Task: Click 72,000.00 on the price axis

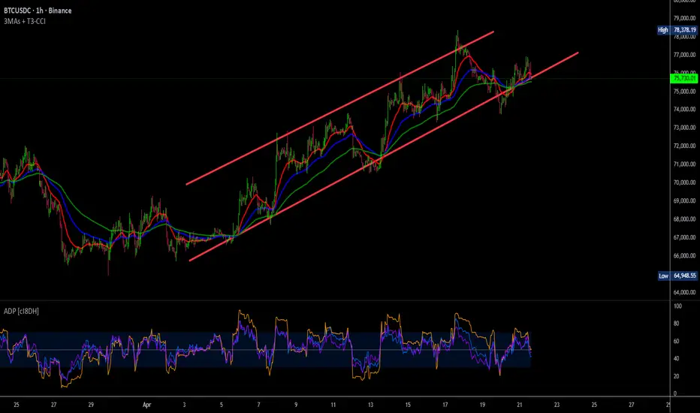Action: 684,146
